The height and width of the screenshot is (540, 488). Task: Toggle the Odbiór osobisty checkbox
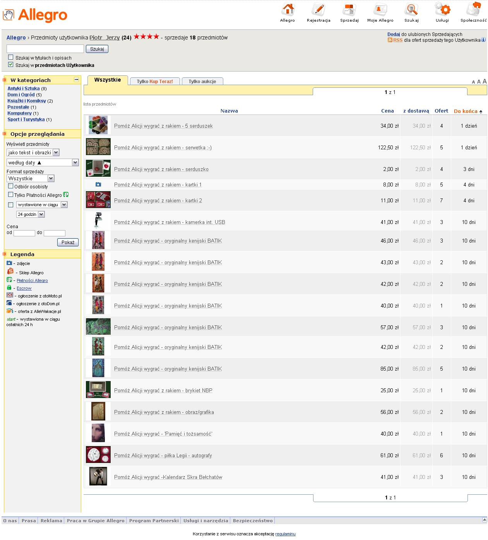[11, 186]
